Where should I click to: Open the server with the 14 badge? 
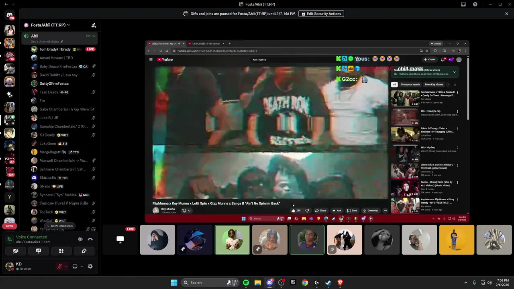[10, 56]
